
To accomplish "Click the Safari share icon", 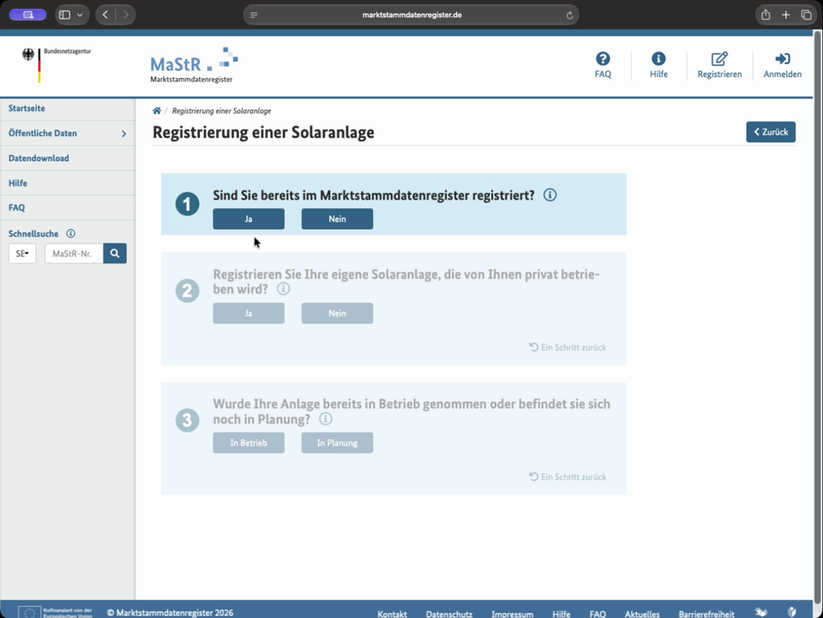I will (766, 15).
